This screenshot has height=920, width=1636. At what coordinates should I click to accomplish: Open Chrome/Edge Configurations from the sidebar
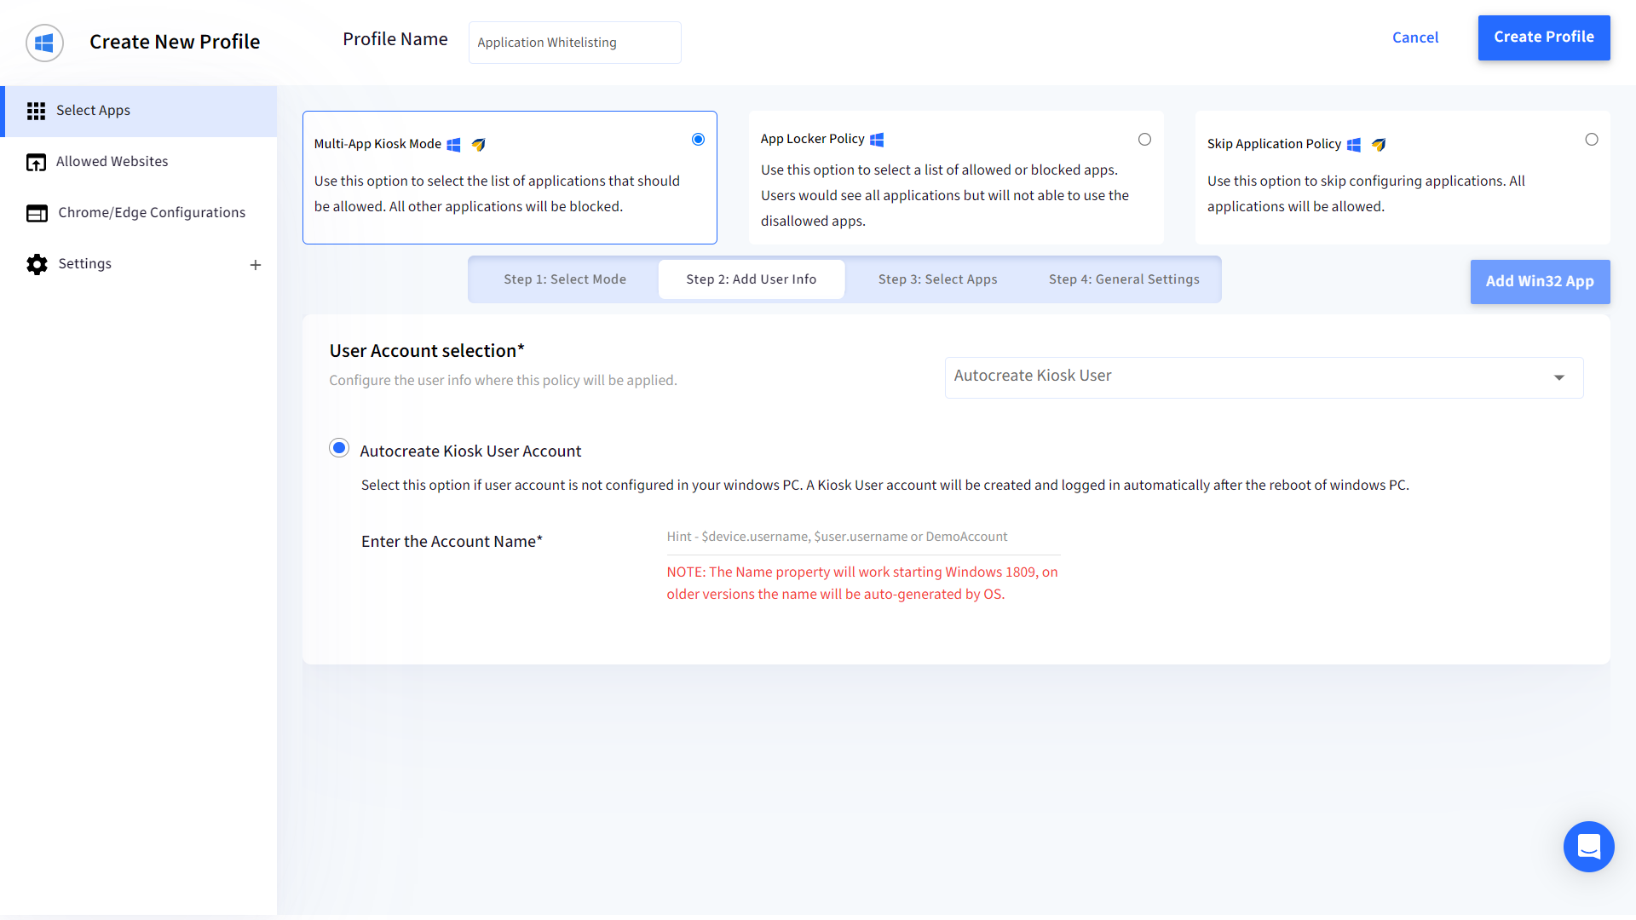pyautogui.click(x=37, y=213)
